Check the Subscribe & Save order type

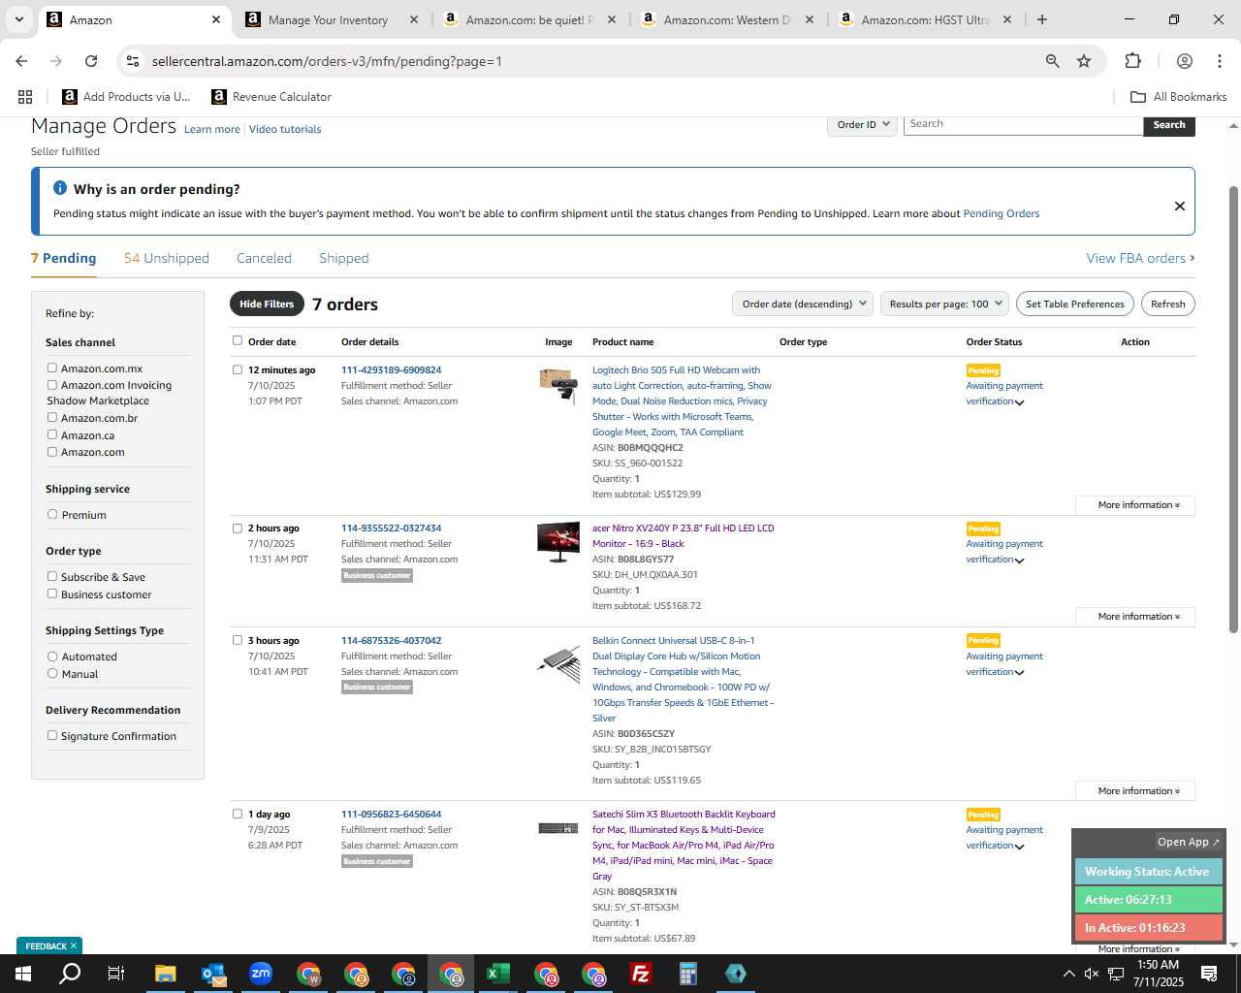tap(52, 576)
